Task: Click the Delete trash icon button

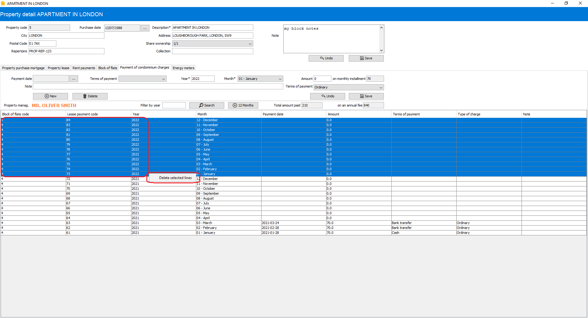Action: [x=90, y=96]
